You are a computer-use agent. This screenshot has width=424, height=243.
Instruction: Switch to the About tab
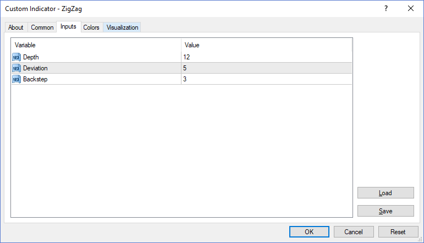pyautogui.click(x=16, y=27)
